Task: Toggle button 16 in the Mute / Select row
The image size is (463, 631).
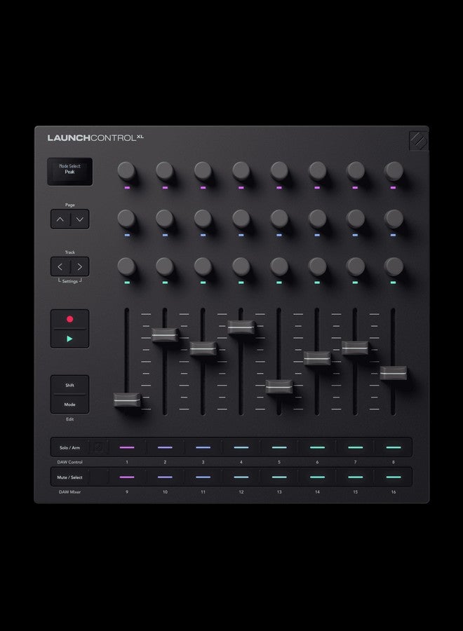Action: pos(394,477)
